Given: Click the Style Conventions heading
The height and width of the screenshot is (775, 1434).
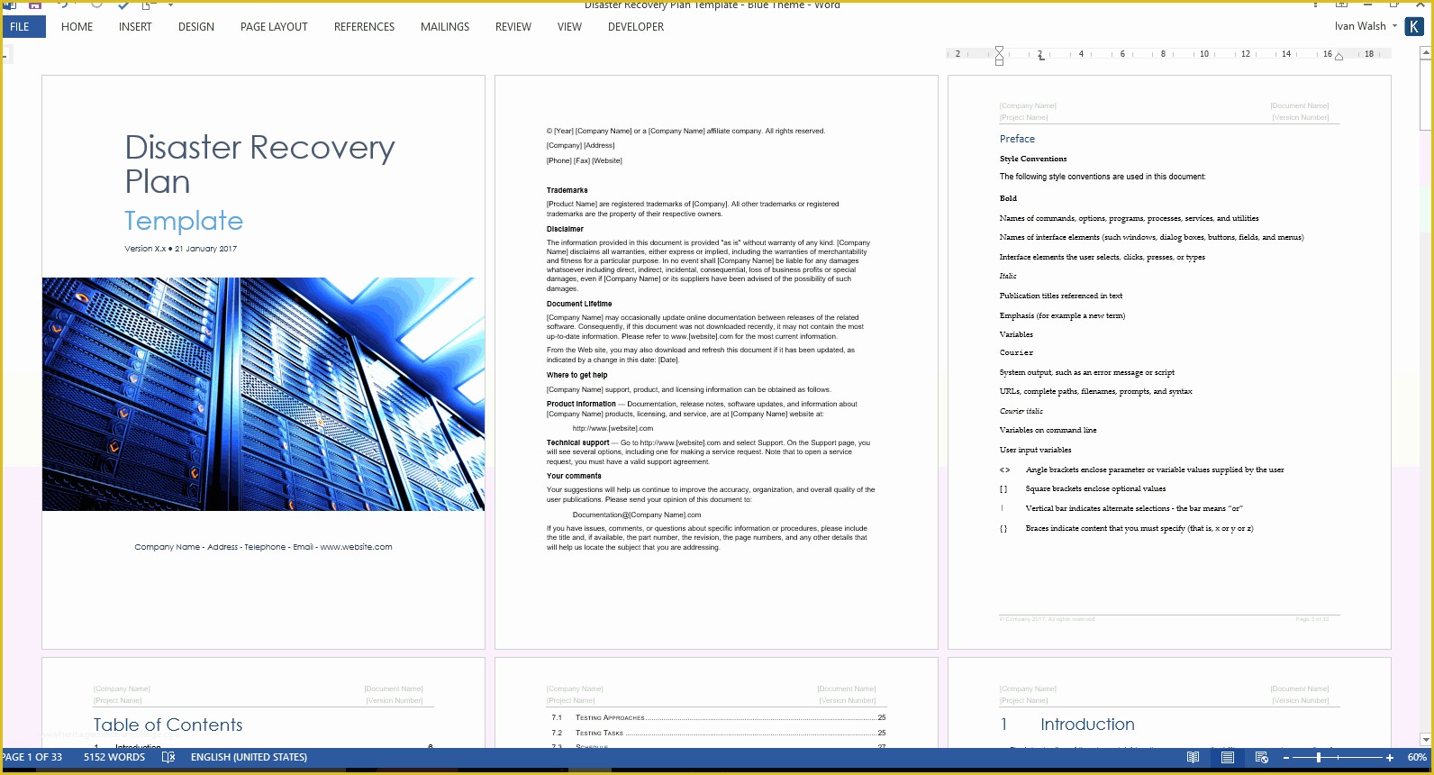Looking at the screenshot, I should [1033, 159].
